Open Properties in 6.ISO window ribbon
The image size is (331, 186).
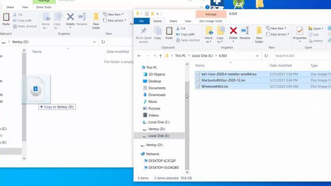point(300,34)
